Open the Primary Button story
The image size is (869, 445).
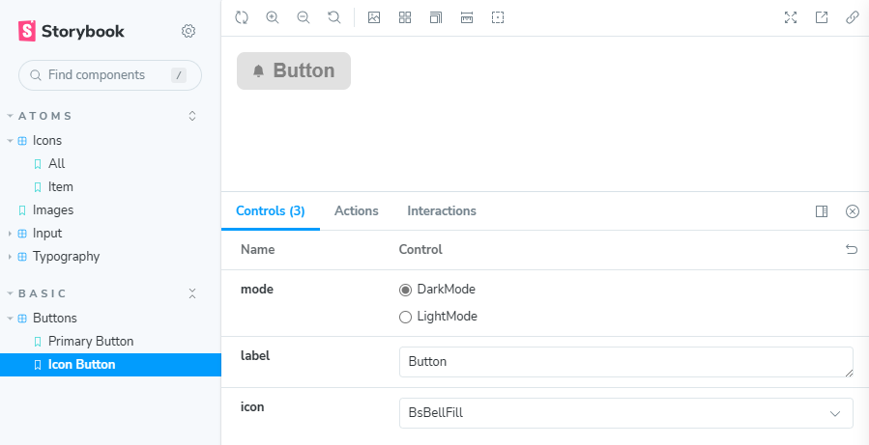pyautogui.click(x=91, y=342)
